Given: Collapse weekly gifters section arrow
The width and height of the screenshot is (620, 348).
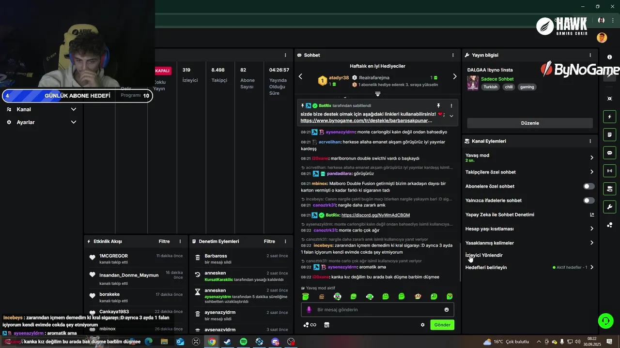Looking at the screenshot, I should pos(378,94).
